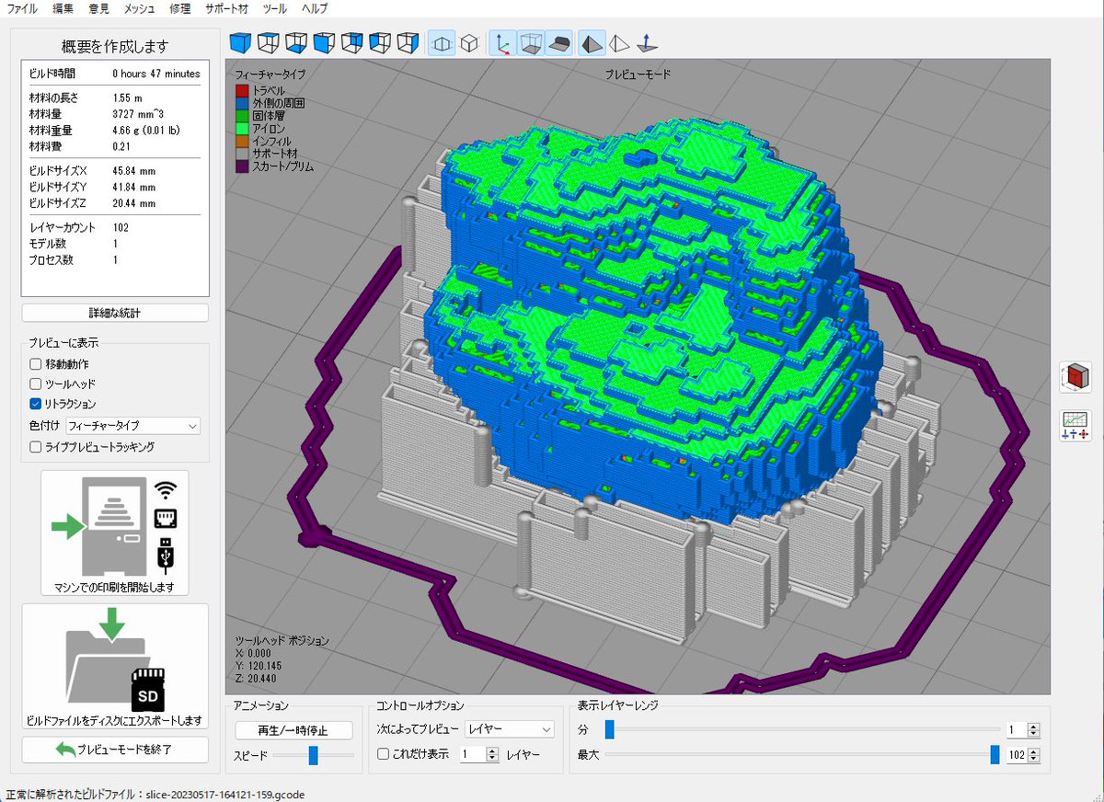Open 修理 menu
Viewport: 1104px width, 802px height.
click(180, 9)
